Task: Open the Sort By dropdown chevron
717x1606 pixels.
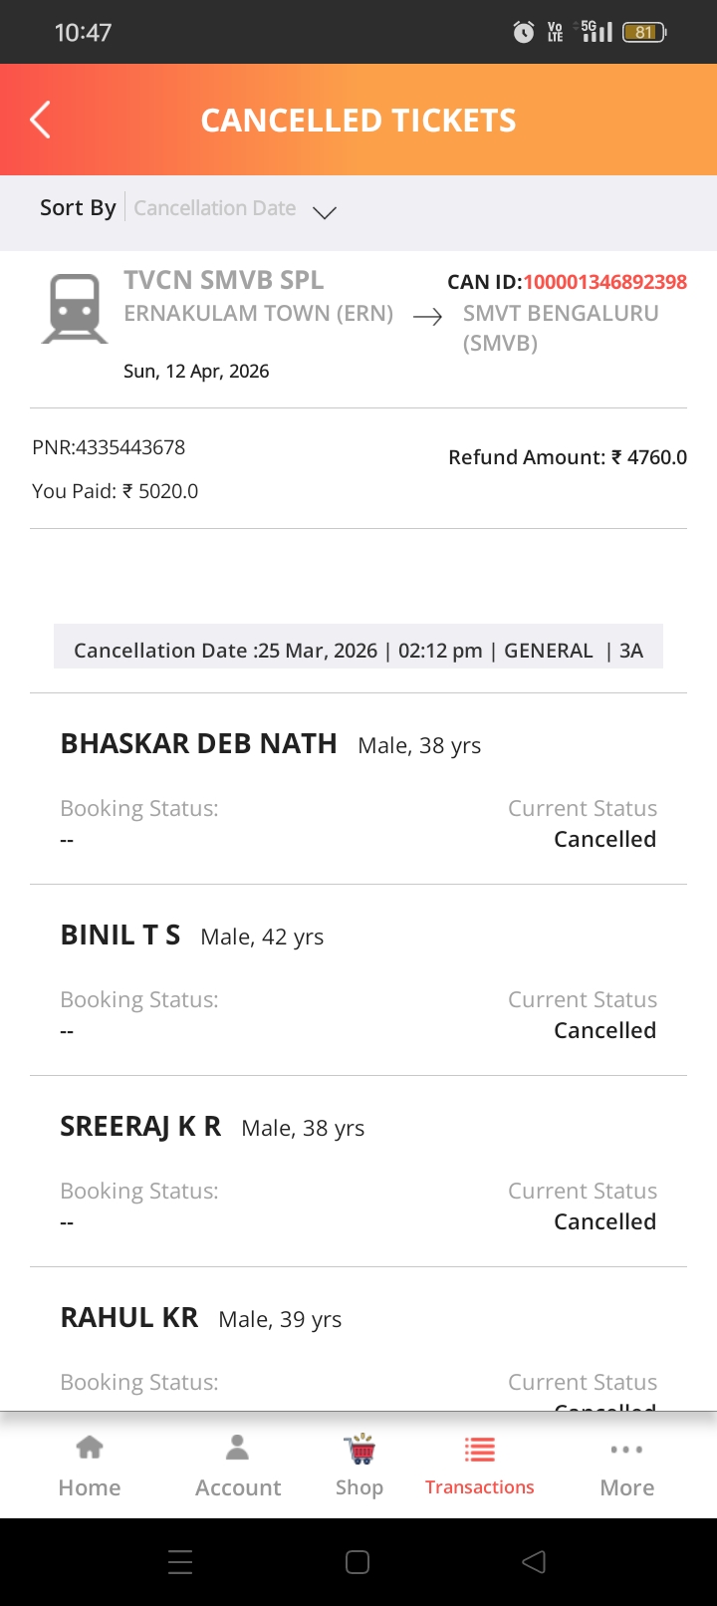Action: coord(325,211)
